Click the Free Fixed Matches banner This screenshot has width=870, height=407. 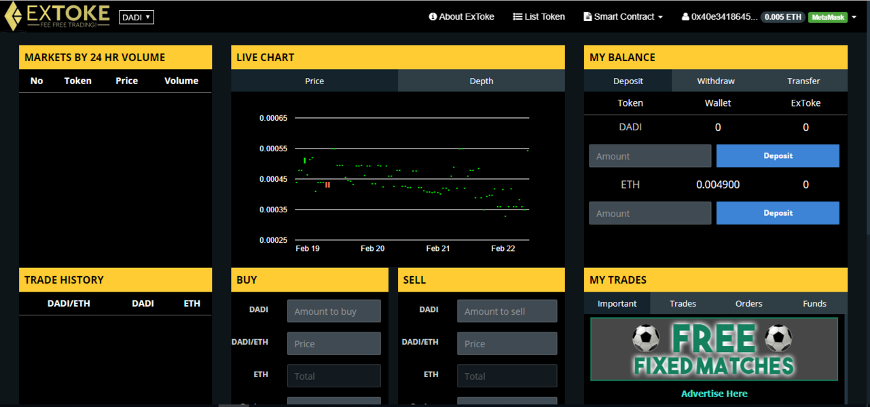[714, 349]
